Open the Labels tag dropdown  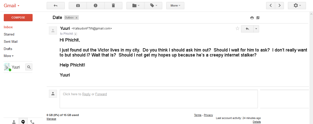(x=153, y=5)
